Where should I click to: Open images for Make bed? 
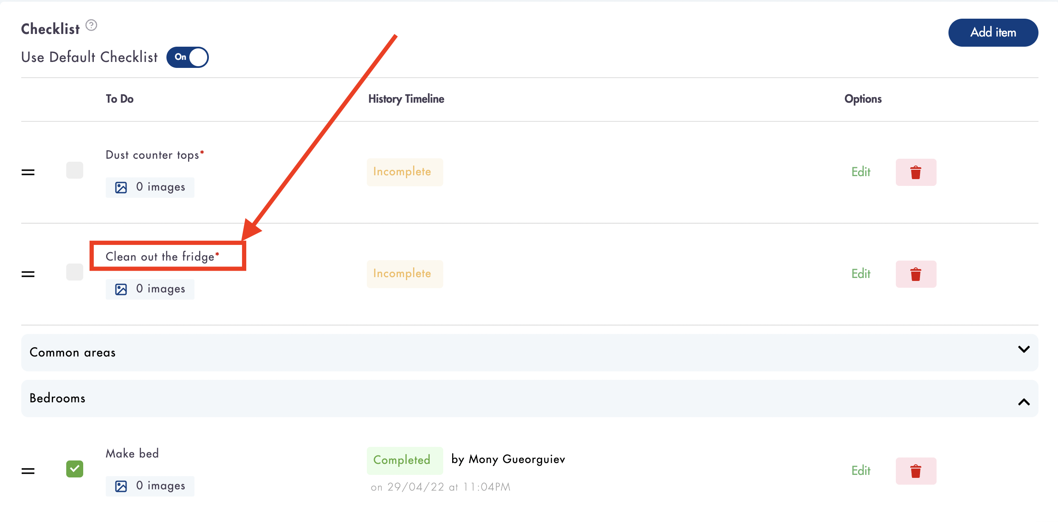[150, 486]
